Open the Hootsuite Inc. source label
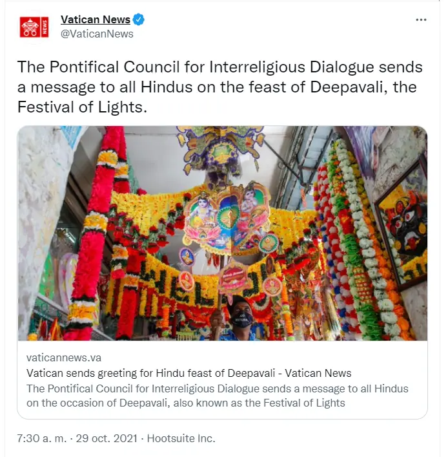Image resolution: width=448 pixels, height=457 pixels. pos(181,438)
